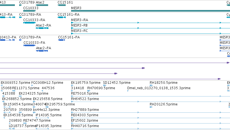Open EST RE74747.5prime
This screenshot has height=130, width=230.
click(37, 121)
